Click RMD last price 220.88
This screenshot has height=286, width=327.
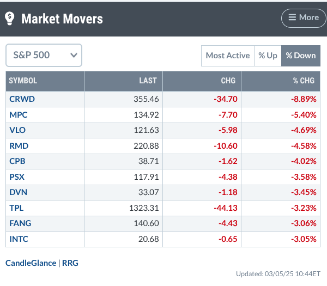tap(146, 146)
